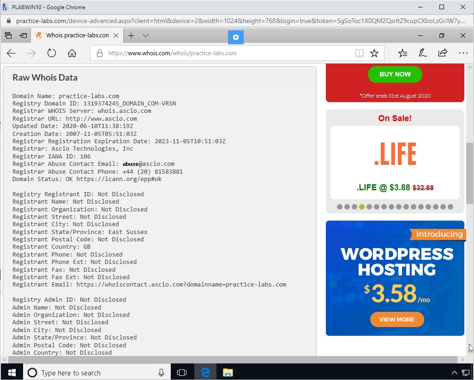Image resolution: width=474 pixels, height=380 pixels.
Task: Go to the browser home page
Action: pos(71,53)
